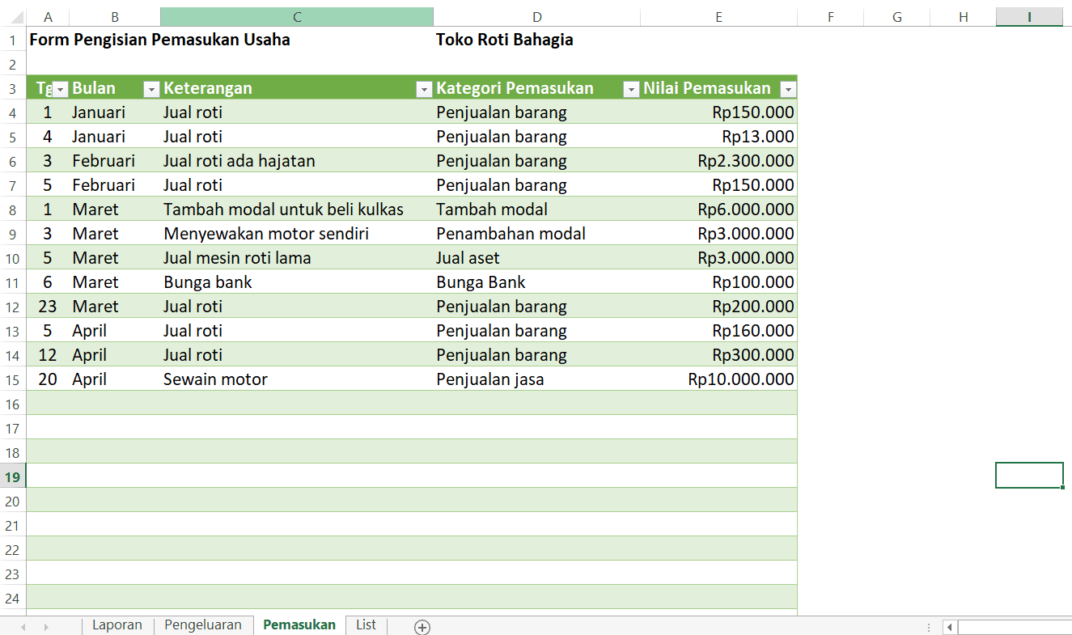The height and width of the screenshot is (635, 1072).
Task: Add a new sheet with plus icon
Action: coord(422,627)
